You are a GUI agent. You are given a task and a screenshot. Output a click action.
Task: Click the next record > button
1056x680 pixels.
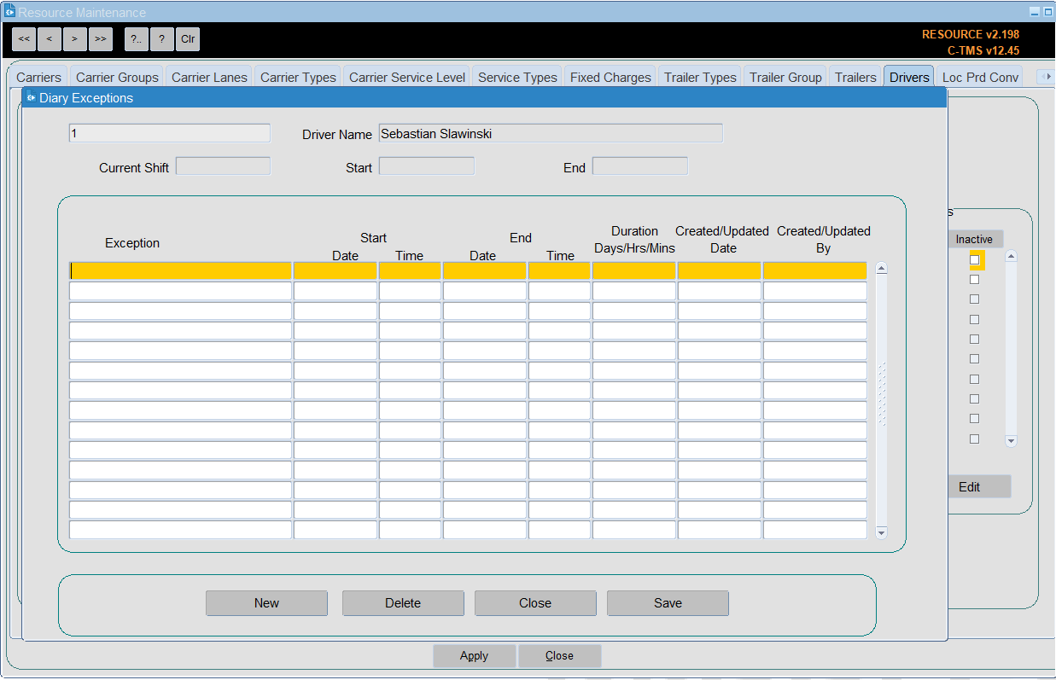[x=75, y=39]
